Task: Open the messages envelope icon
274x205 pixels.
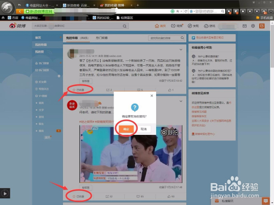Action: [244, 26]
